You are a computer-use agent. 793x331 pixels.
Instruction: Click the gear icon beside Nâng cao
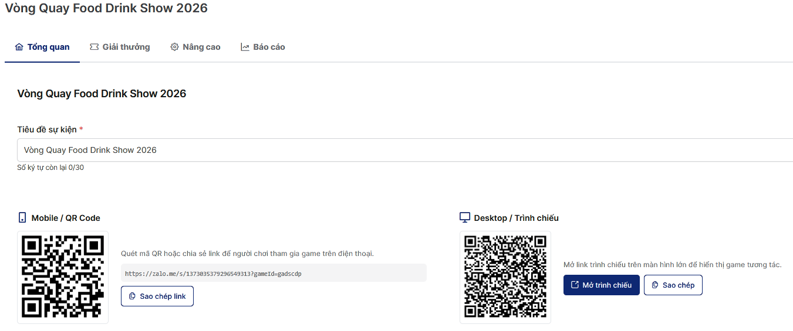[174, 47]
